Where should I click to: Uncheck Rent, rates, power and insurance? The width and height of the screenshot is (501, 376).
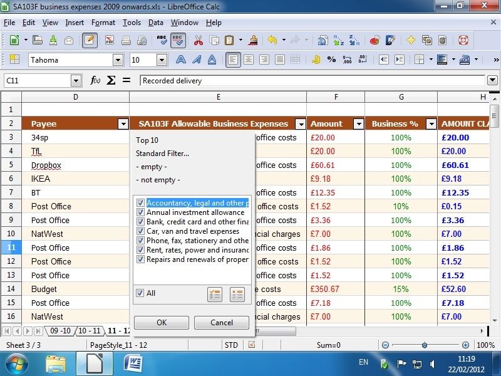tap(140, 249)
